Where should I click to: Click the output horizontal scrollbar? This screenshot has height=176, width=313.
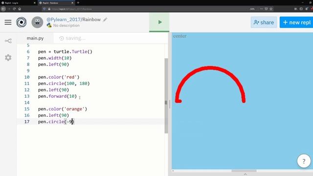click(x=244, y=171)
